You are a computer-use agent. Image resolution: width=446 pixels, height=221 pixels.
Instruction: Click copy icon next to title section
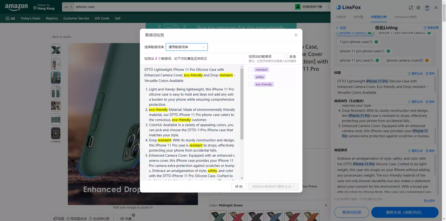pyautogui.click(x=432, y=73)
